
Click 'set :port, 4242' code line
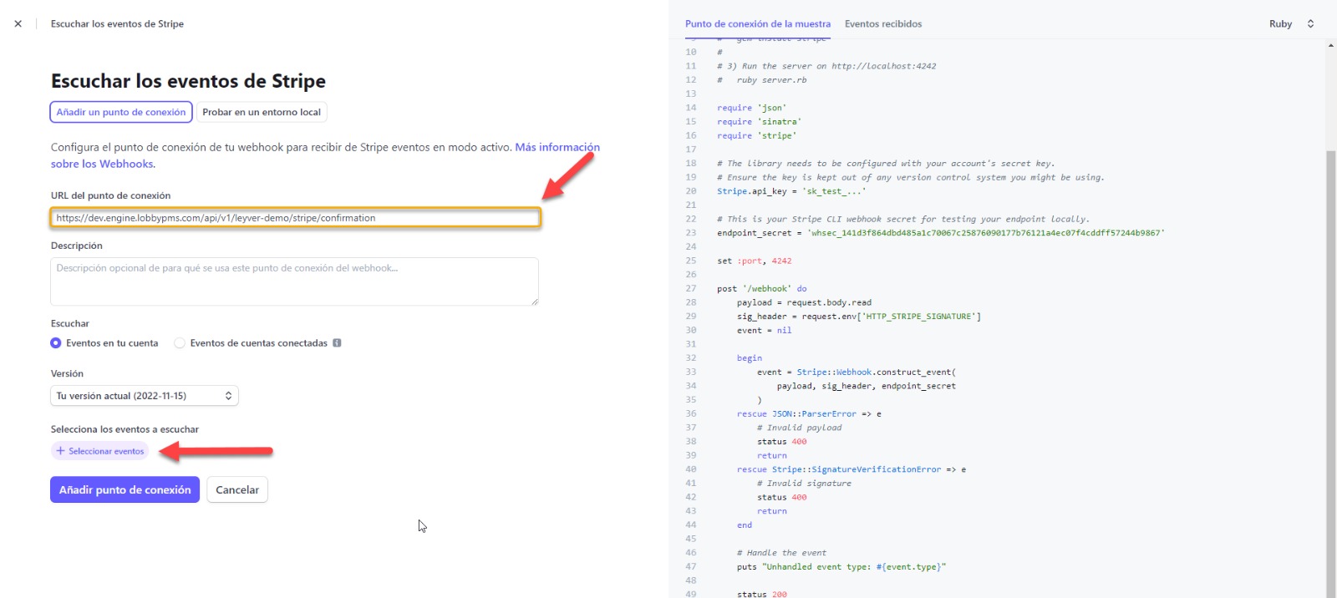tap(754, 261)
